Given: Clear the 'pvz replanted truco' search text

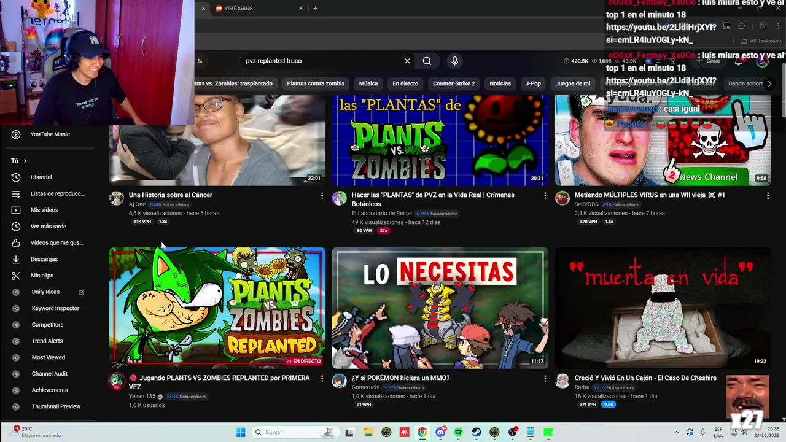Looking at the screenshot, I should (407, 61).
